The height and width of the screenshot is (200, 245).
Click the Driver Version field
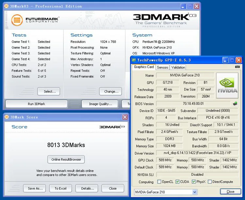click(x=197, y=153)
